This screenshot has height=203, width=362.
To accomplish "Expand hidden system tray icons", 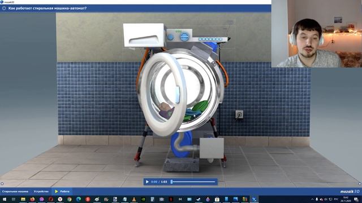I will [x=312, y=199].
